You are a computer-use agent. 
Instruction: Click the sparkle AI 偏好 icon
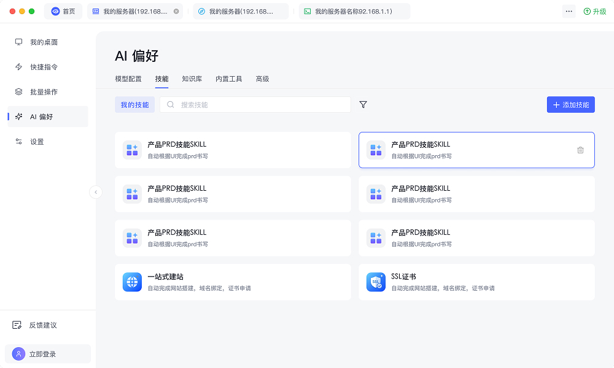click(18, 117)
